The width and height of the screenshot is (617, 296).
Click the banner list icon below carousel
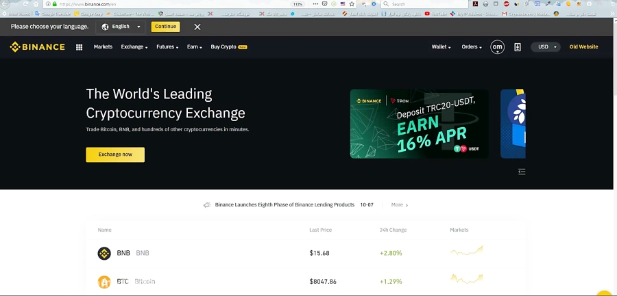point(522,172)
